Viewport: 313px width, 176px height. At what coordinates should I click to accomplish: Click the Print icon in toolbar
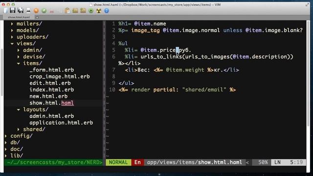pyautogui.click(x=28, y=11)
